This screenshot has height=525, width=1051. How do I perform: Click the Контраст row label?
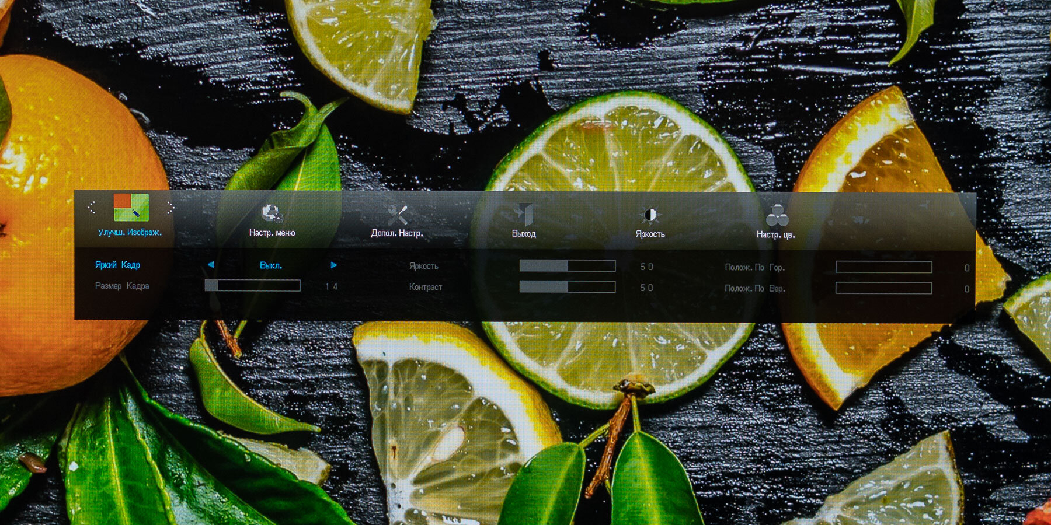(425, 287)
